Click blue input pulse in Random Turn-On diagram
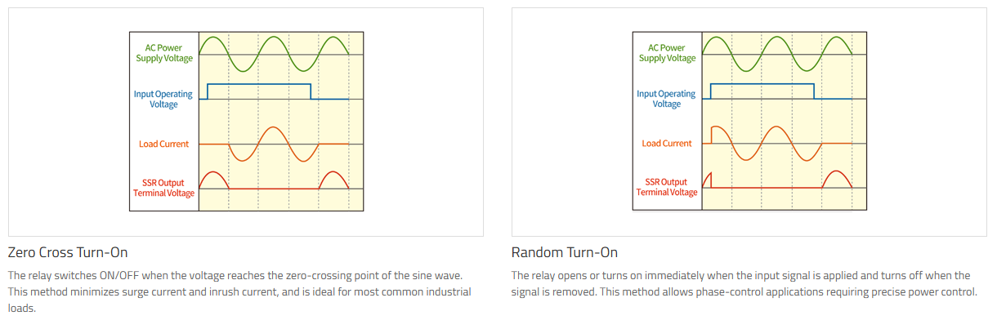The image size is (997, 320). 762,91
